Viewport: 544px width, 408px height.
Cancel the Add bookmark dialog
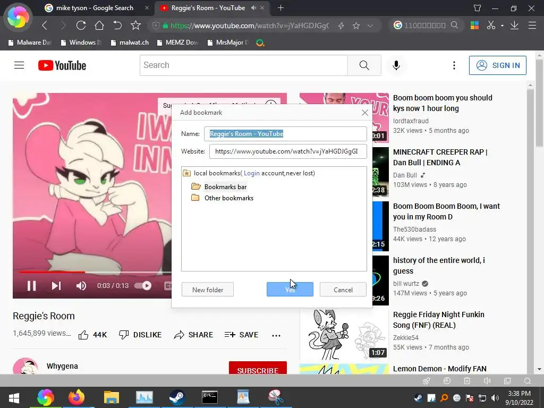click(x=343, y=290)
